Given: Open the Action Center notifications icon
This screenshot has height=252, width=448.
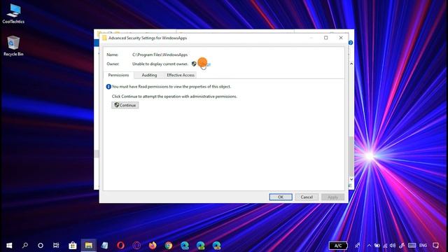Looking at the screenshot, I should click(x=435, y=246).
